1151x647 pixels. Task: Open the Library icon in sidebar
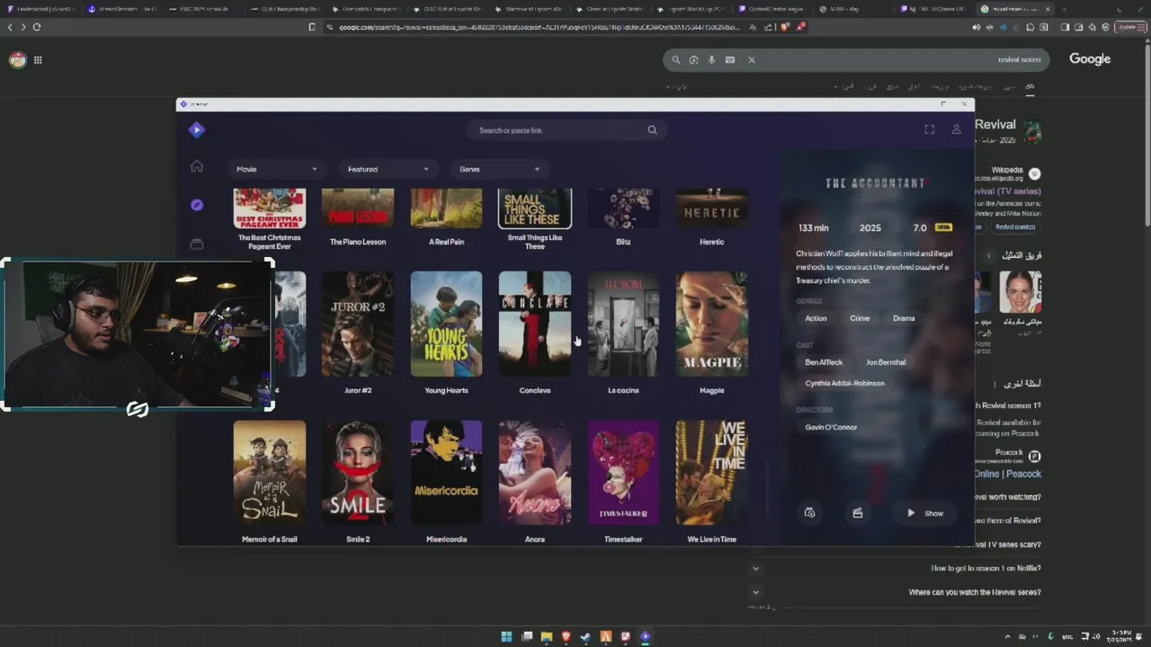[197, 244]
